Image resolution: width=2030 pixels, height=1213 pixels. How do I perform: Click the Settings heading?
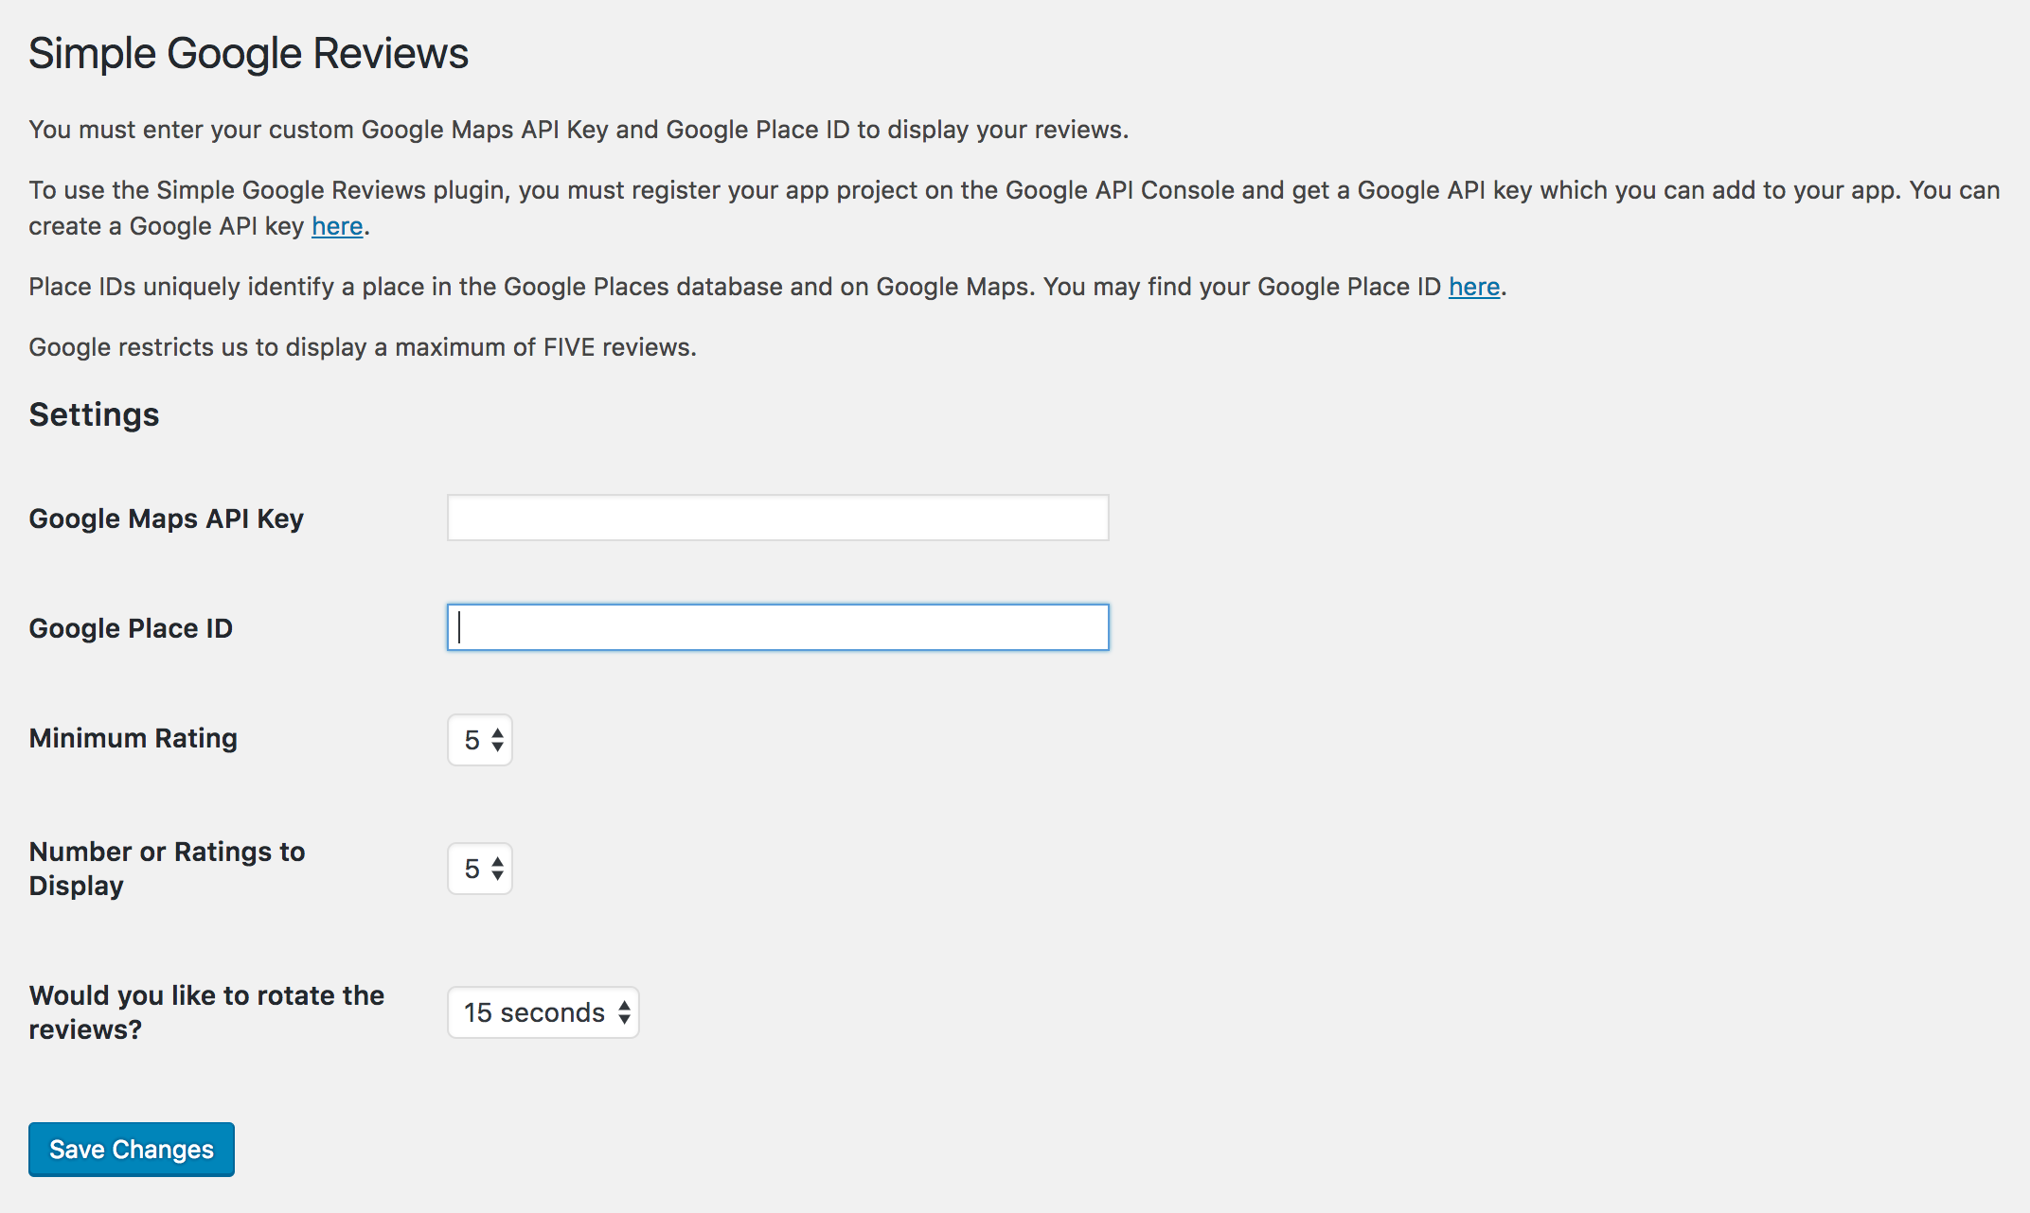pos(94,413)
